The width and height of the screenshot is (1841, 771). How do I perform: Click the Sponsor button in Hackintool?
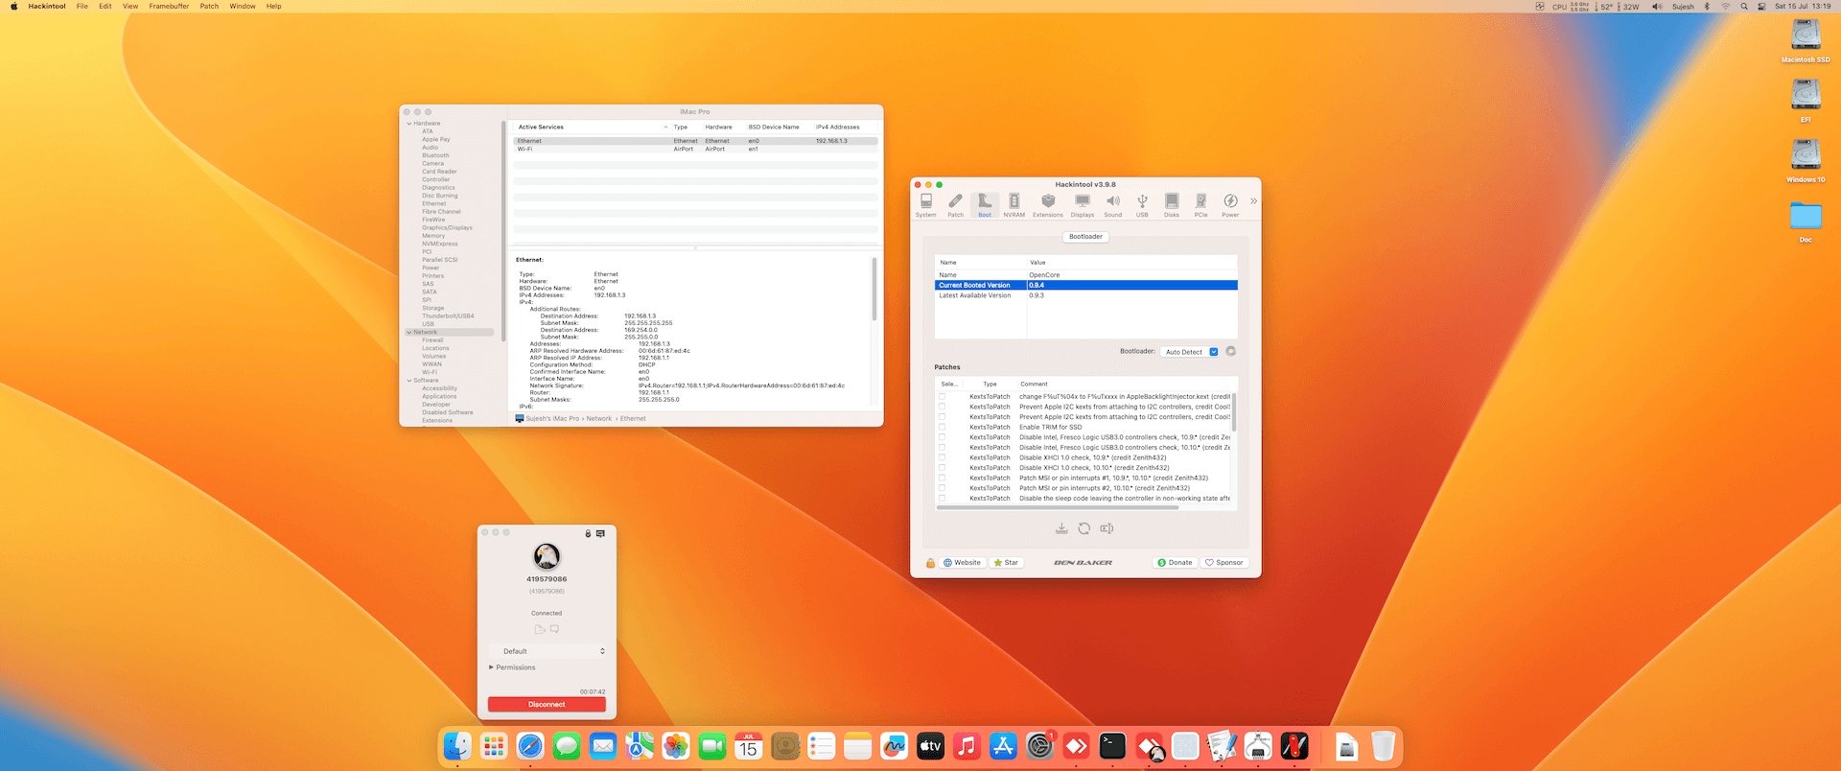click(x=1224, y=563)
